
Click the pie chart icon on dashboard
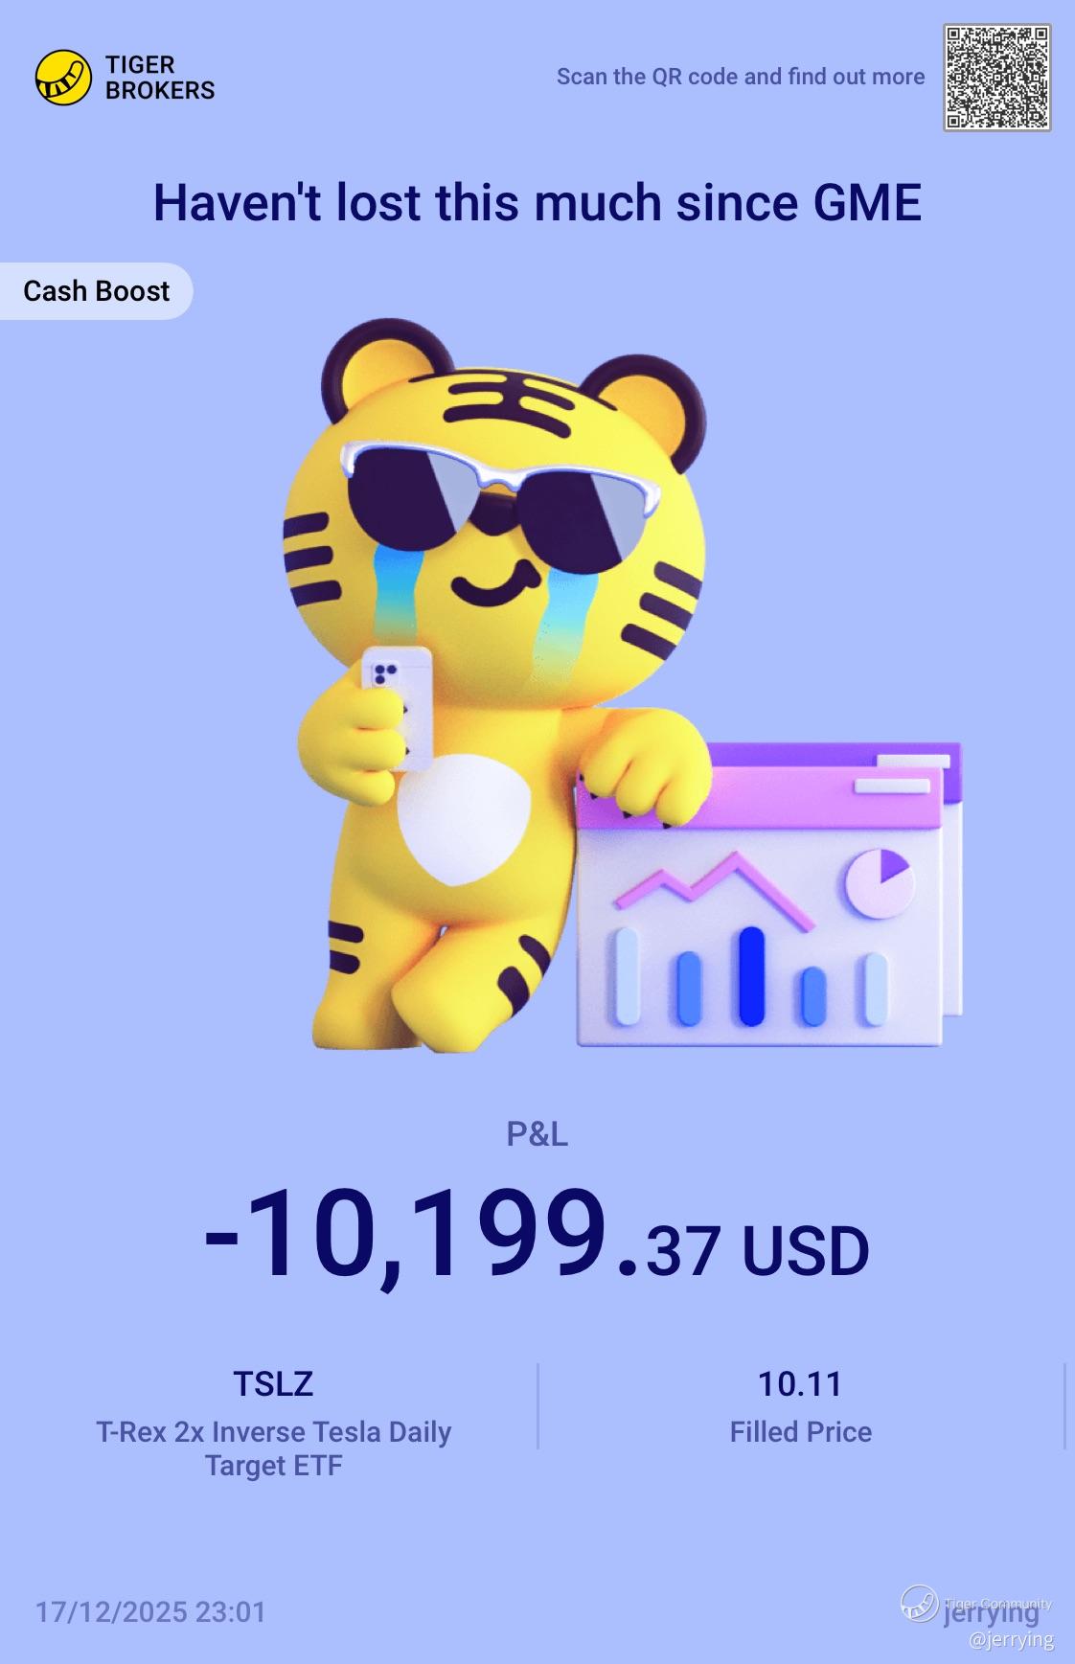click(x=879, y=880)
